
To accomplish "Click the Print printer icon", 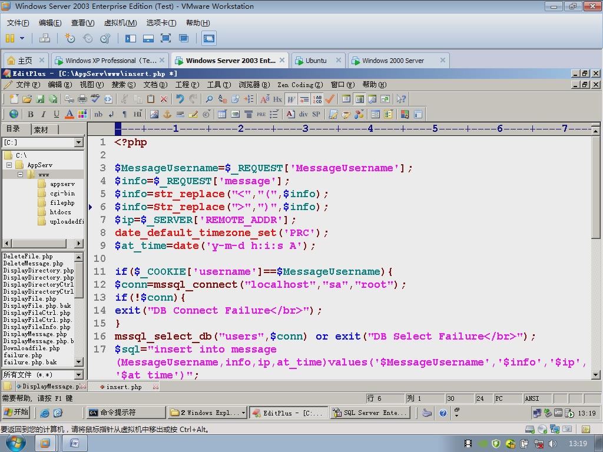I will [82, 99].
